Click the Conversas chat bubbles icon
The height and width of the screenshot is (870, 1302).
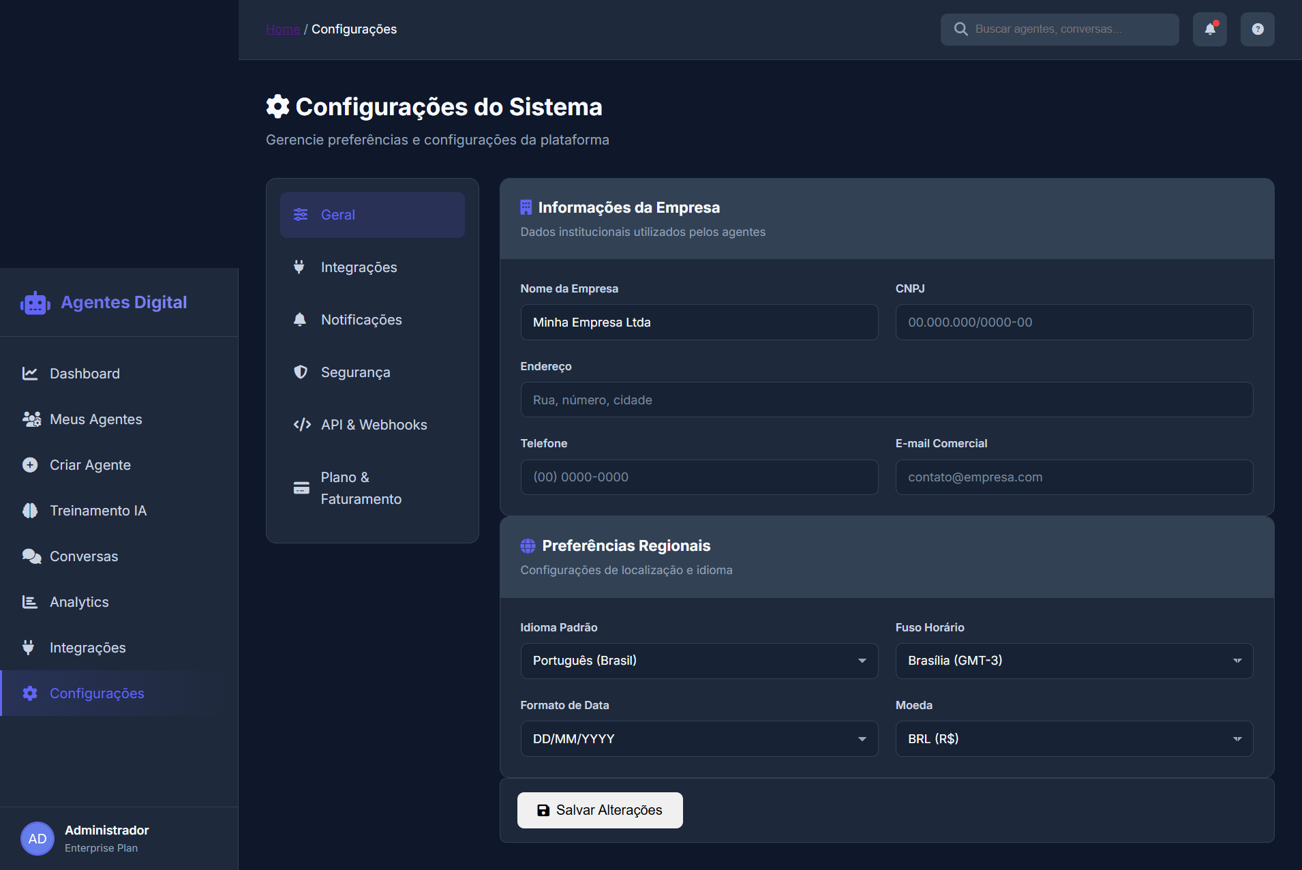31,556
